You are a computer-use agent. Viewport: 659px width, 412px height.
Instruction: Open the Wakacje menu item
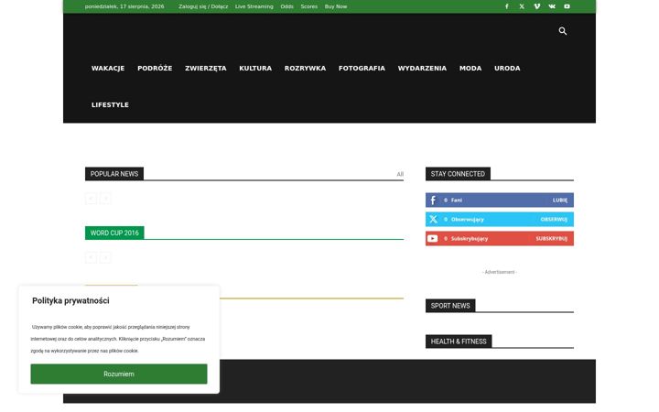point(108,68)
